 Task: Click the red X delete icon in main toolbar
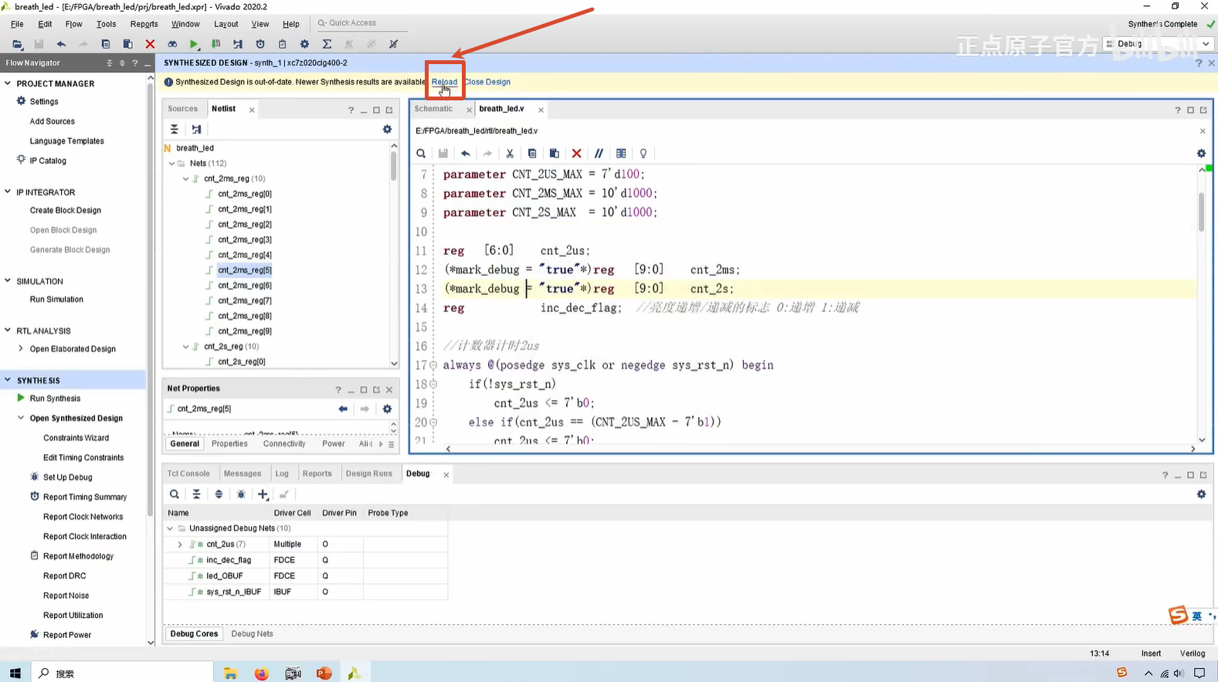tap(150, 44)
